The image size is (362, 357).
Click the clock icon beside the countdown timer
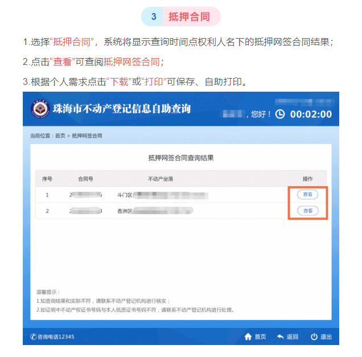pyautogui.click(x=280, y=114)
